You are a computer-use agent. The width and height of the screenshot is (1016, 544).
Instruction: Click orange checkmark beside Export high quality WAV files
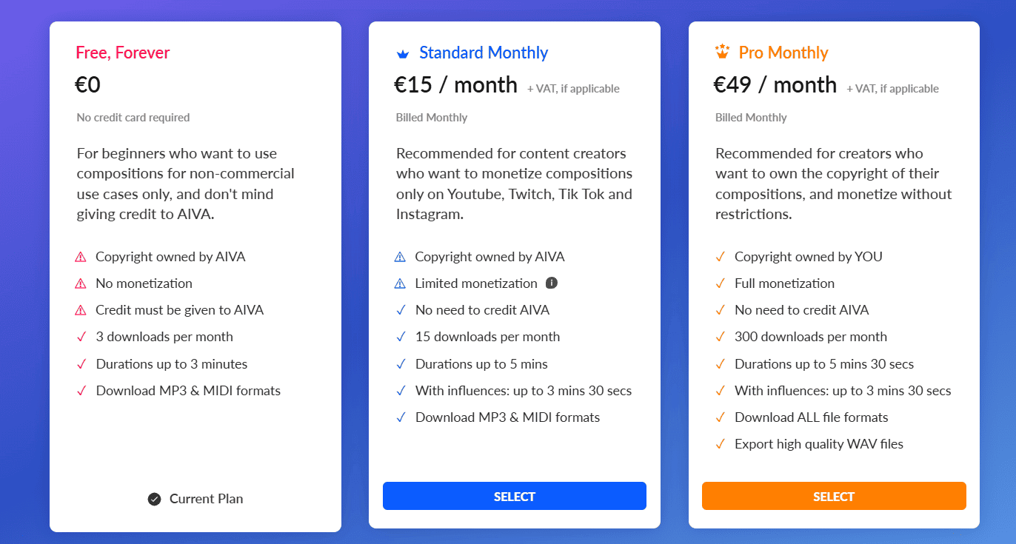[x=720, y=444]
